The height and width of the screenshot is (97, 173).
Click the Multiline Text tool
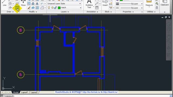coord(89,4)
